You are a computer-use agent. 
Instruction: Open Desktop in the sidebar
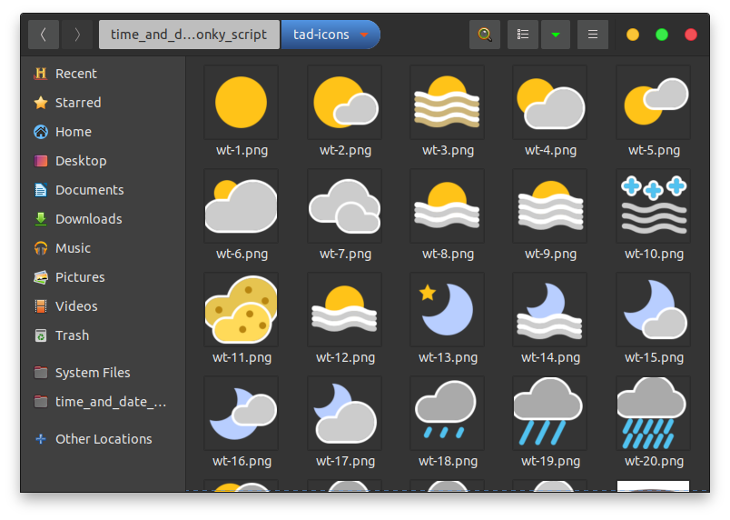pyautogui.click(x=103, y=161)
